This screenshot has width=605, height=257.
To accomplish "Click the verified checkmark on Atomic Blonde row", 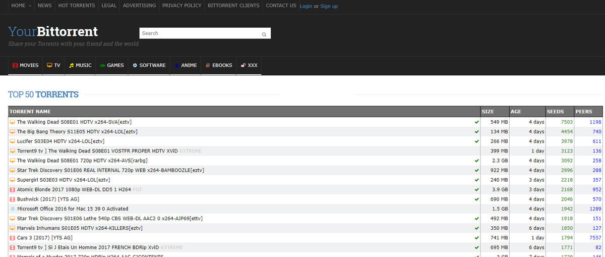I will coord(476,189).
